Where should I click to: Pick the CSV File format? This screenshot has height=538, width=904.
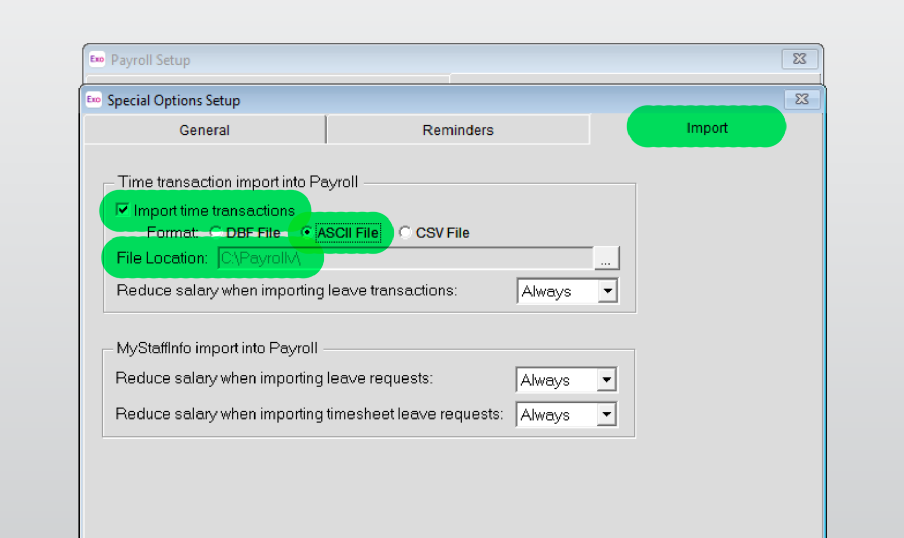point(405,233)
